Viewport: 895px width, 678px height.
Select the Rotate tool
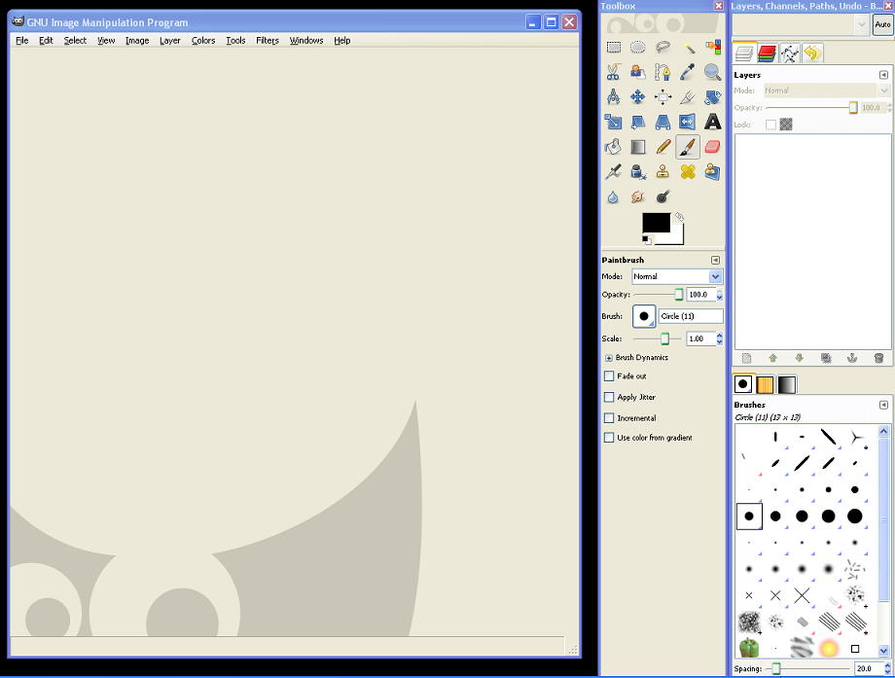pyautogui.click(x=712, y=97)
